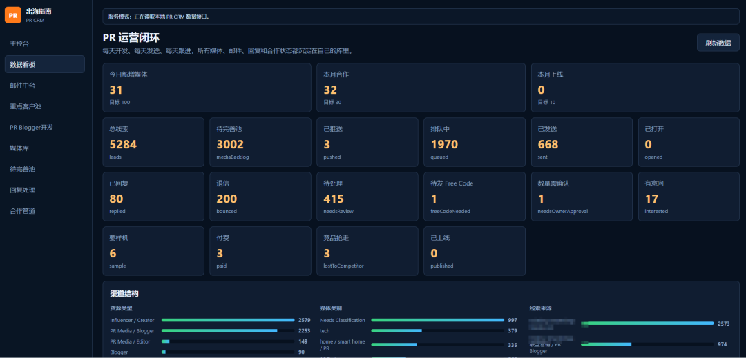Open the 付费 paid card
Screen dimensions: 746x358
click(260, 250)
